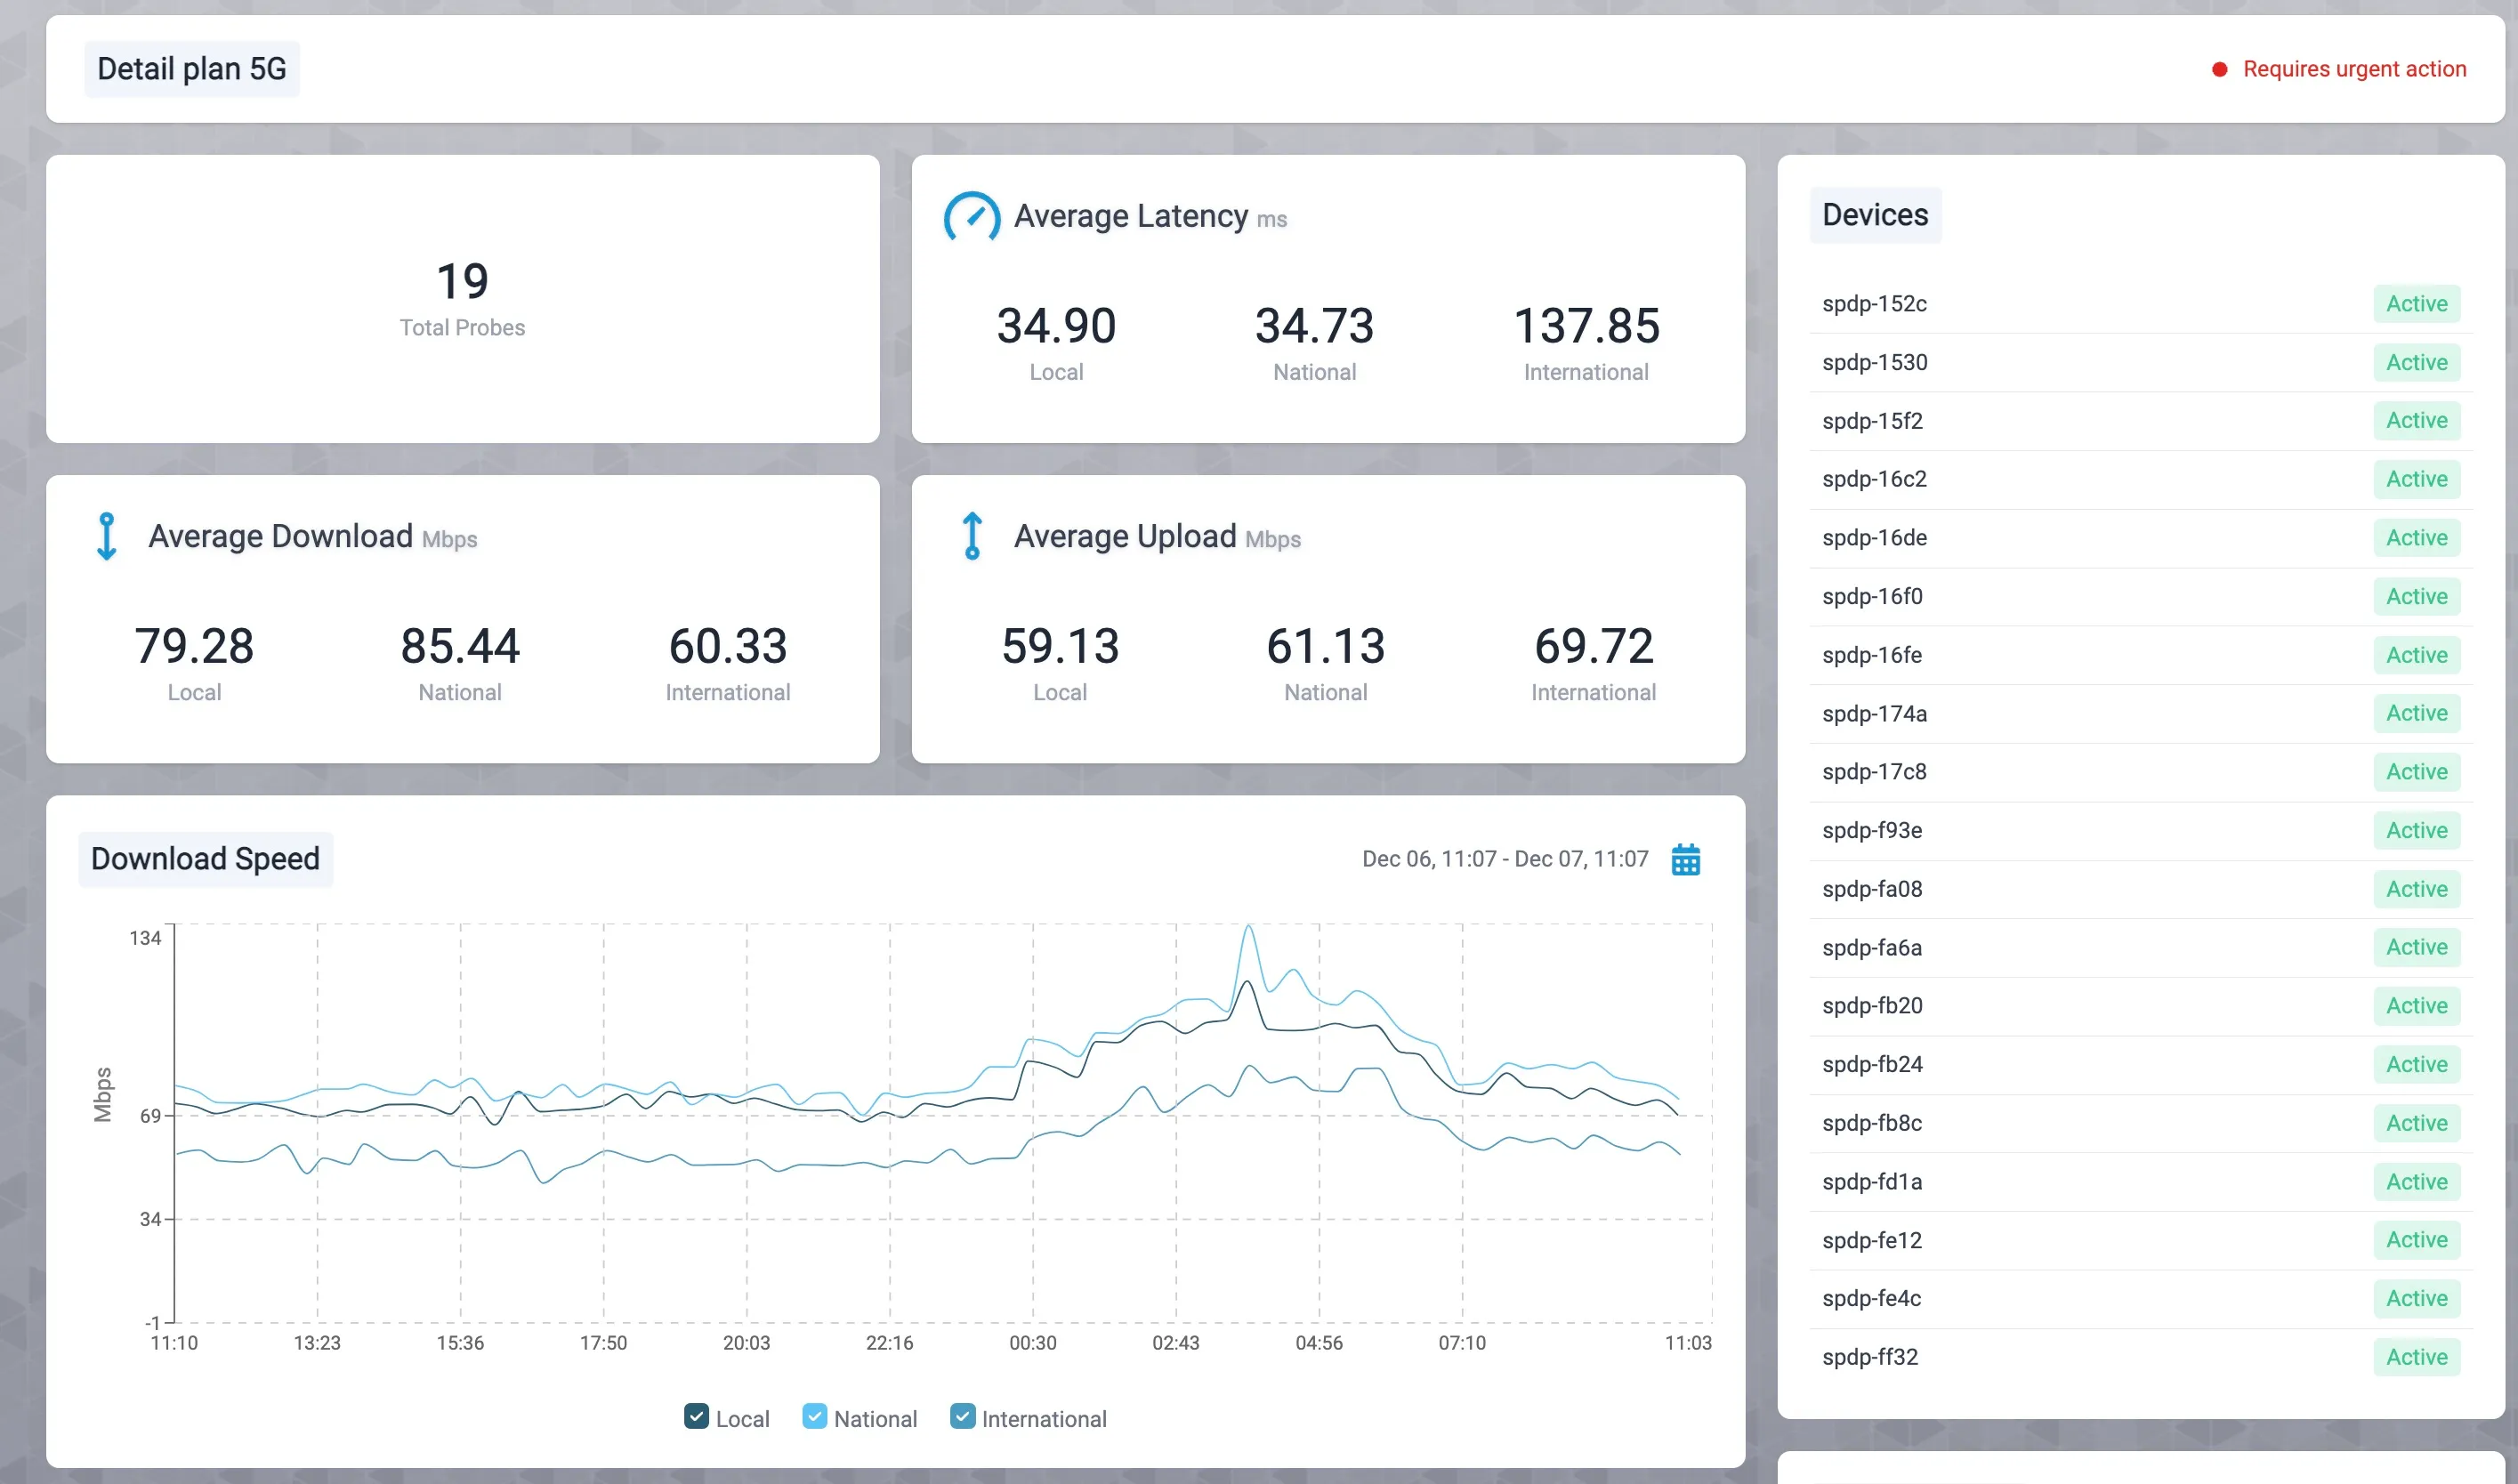Click the red urgent status dot
Viewport: 2518px width, 1484px height.
(2219, 69)
